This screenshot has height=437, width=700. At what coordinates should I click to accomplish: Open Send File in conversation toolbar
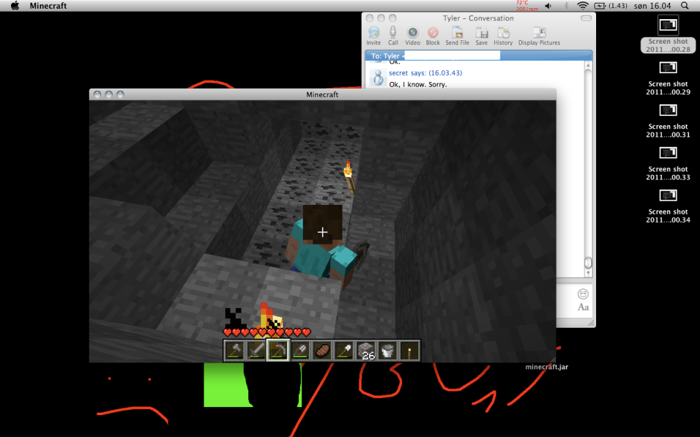pyautogui.click(x=457, y=35)
